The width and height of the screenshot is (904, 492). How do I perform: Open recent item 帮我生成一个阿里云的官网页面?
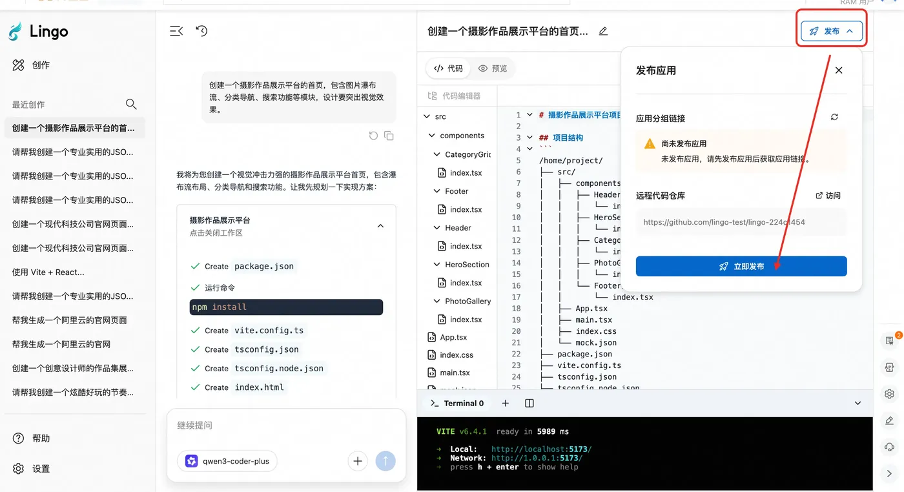(75, 320)
